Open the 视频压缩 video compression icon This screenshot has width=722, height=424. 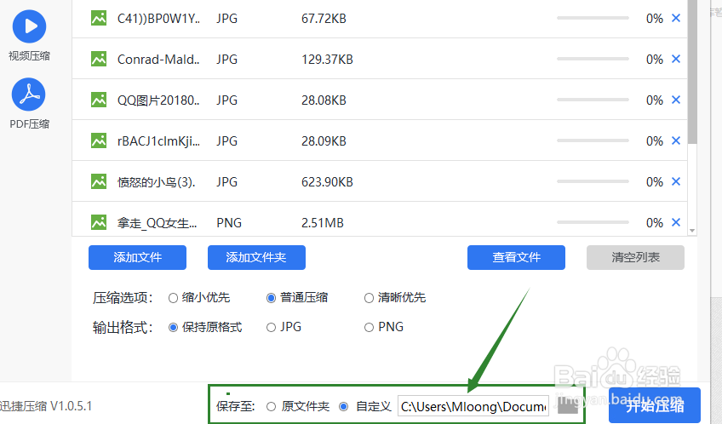coord(29,26)
